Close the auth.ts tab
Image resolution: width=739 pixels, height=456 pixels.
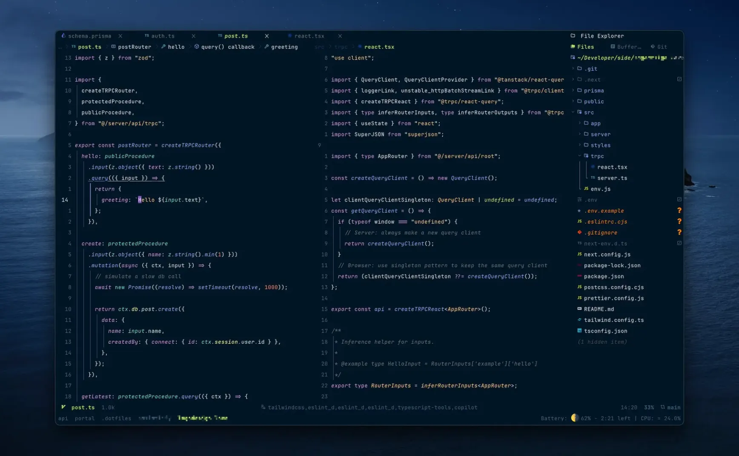194,36
